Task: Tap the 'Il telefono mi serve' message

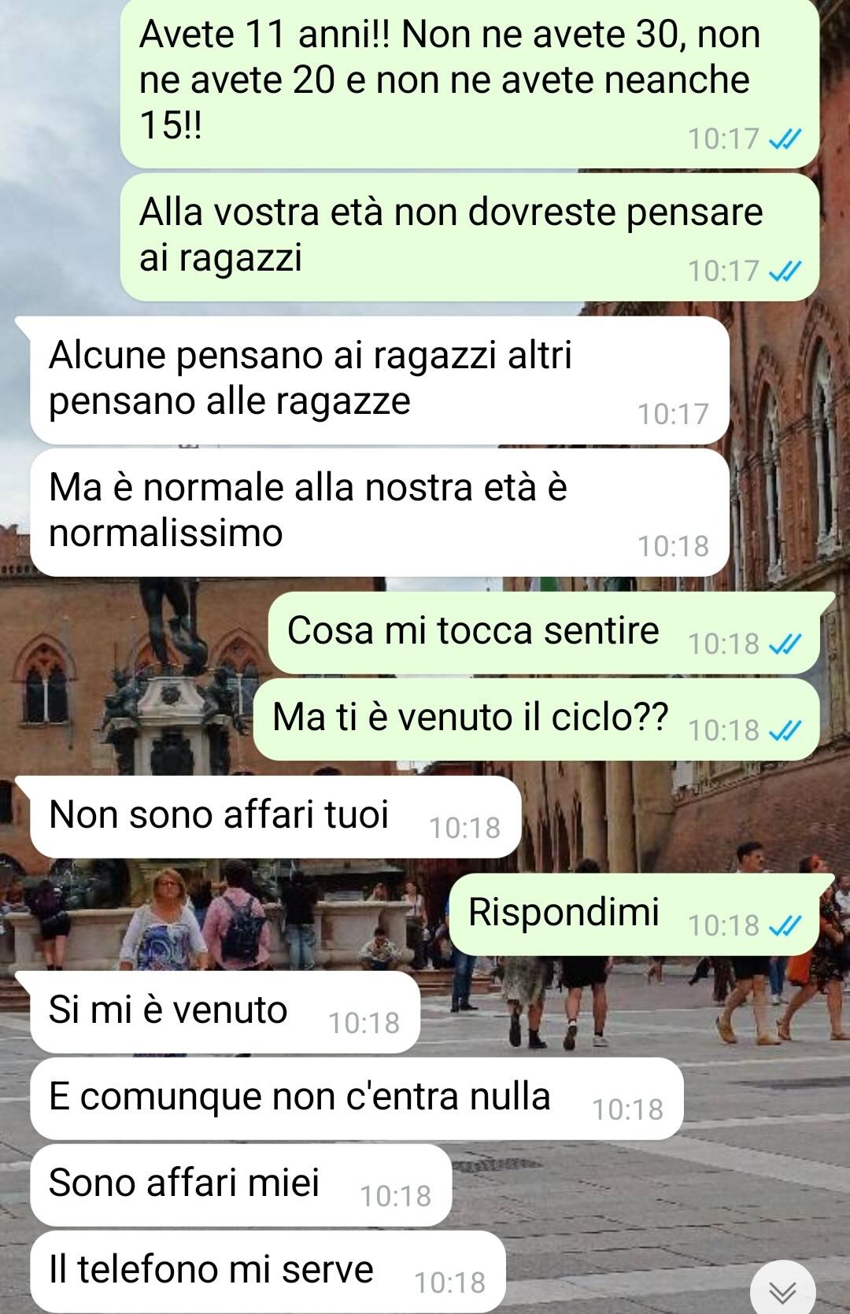Action: pos(268,1272)
